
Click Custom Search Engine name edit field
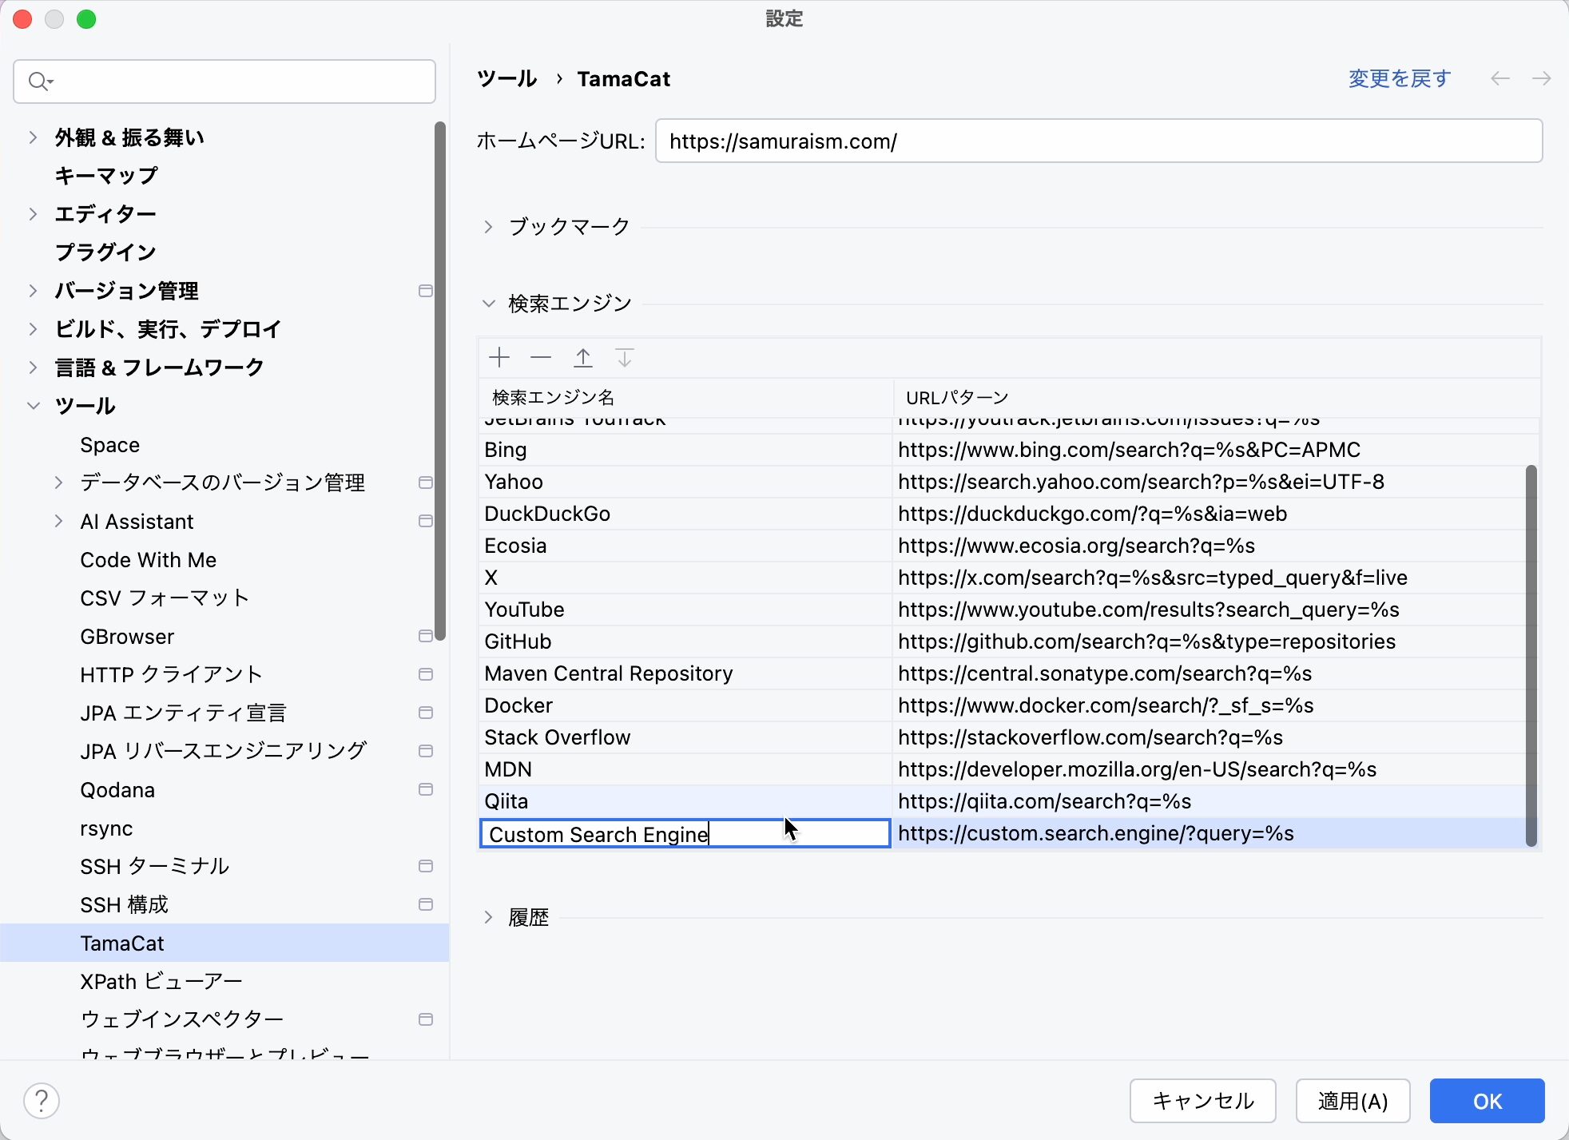(685, 833)
